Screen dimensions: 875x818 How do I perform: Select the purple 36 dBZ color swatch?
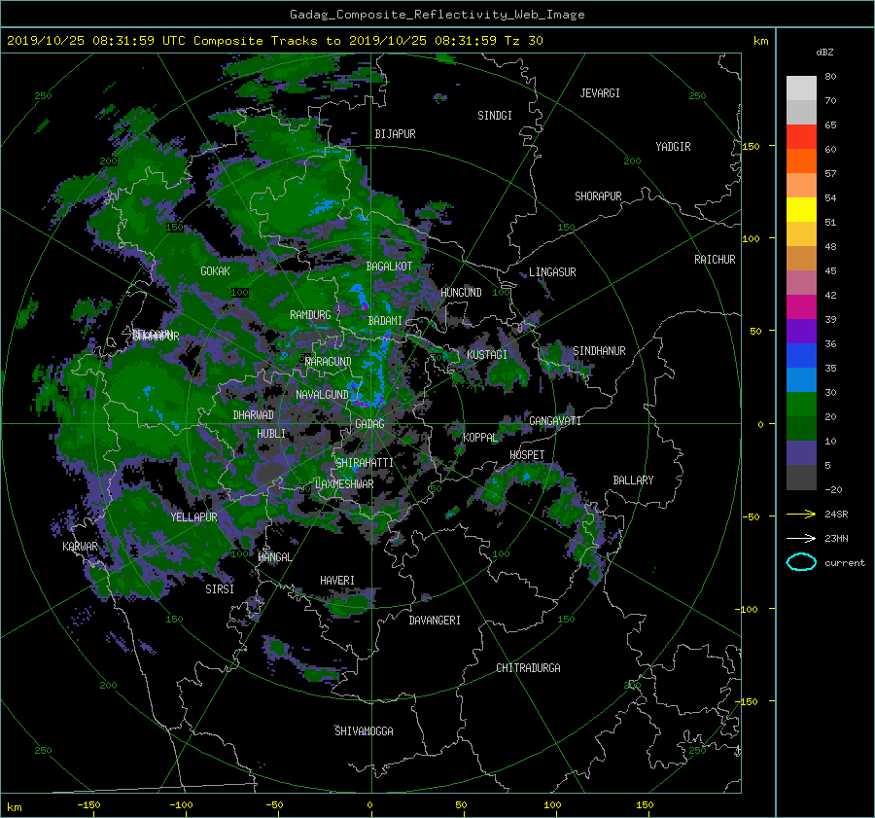tap(801, 331)
